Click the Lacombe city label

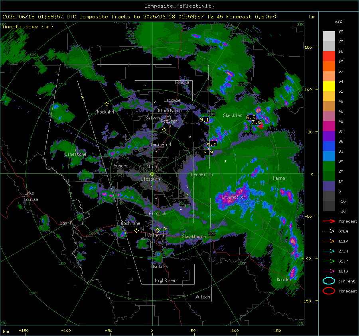click(172, 100)
